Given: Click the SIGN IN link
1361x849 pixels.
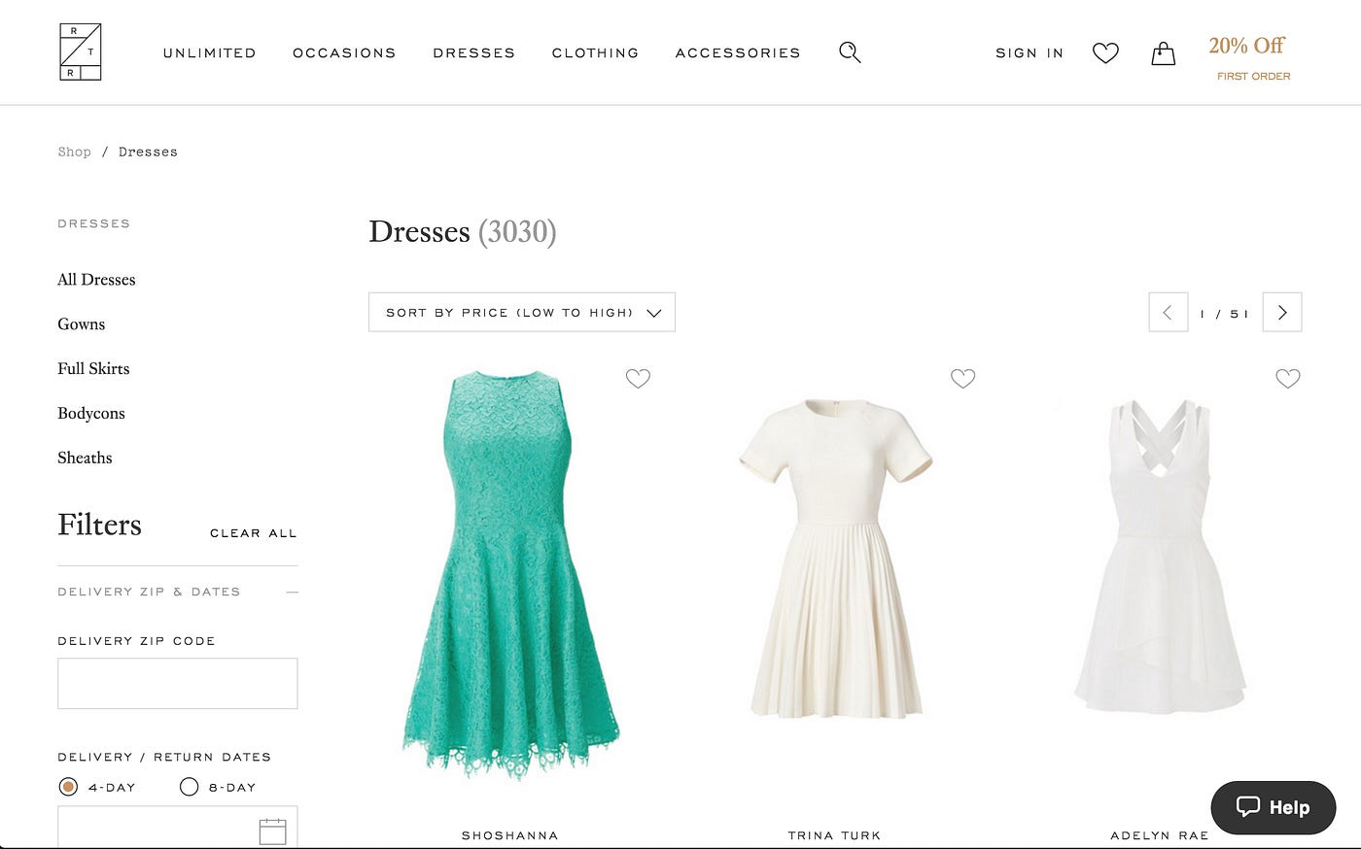Looking at the screenshot, I should pos(1029,53).
